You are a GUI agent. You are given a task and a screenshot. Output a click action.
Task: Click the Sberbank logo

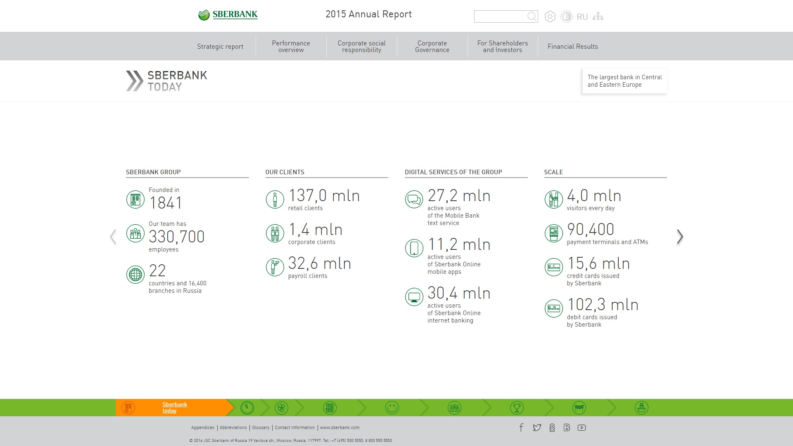[x=228, y=15]
